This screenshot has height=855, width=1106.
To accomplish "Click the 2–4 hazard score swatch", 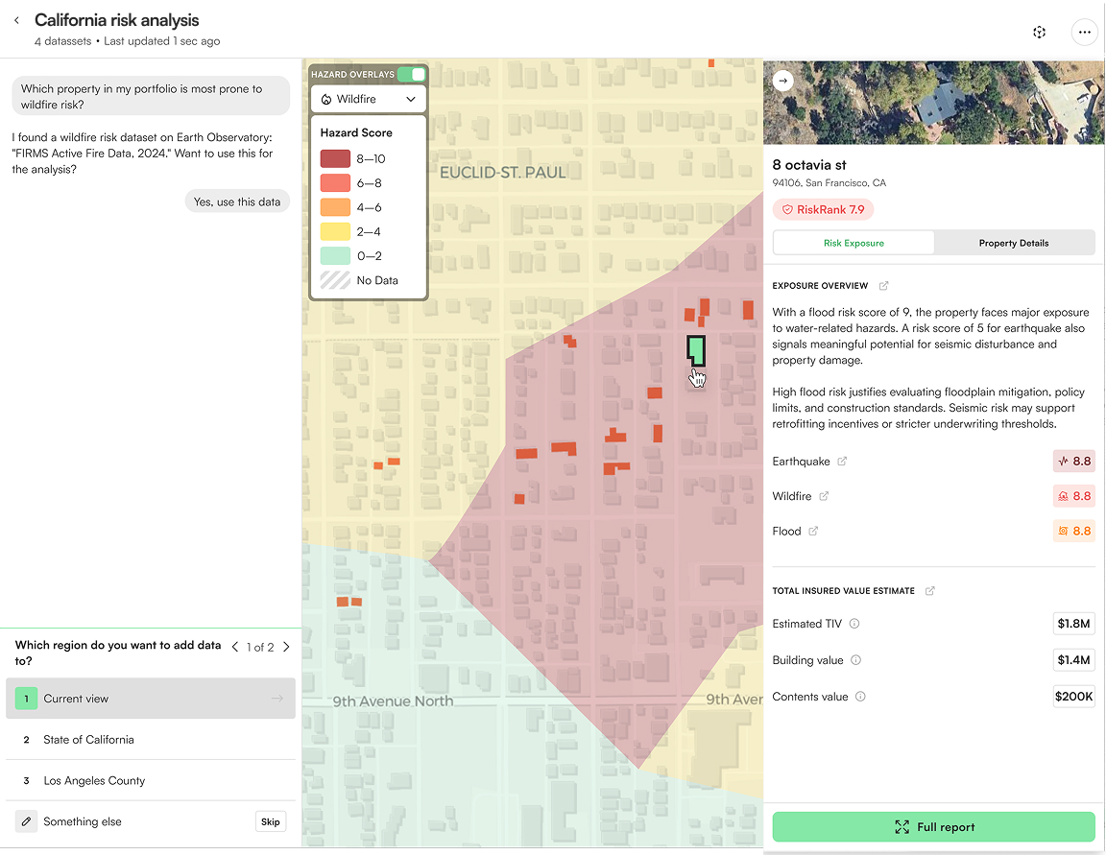I will [335, 232].
